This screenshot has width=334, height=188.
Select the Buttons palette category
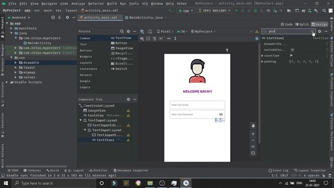point(86,51)
